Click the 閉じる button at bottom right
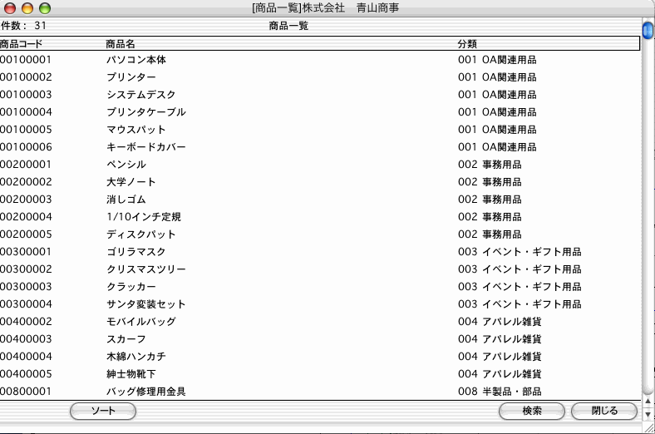Viewport: 655px width, 434px height. (604, 411)
